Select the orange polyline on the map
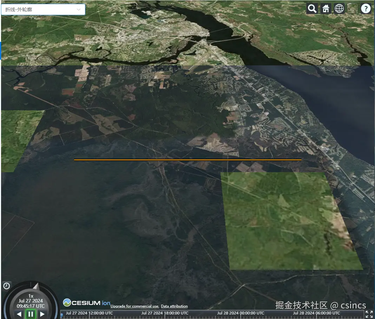Image resolution: width=375 pixels, height=319 pixels. tap(187, 159)
